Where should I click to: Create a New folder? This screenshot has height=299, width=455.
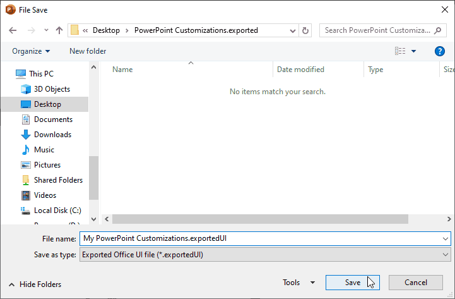click(88, 51)
